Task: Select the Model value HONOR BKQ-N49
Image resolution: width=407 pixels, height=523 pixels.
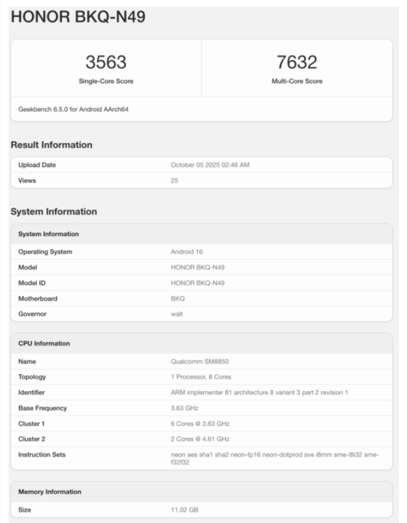Action: tap(197, 267)
